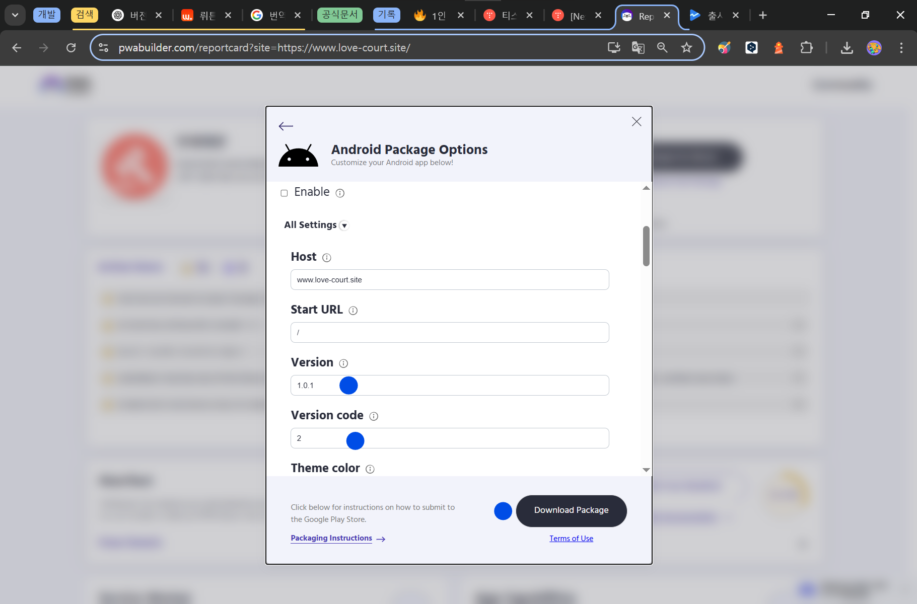This screenshot has height=604, width=917.
Task: Edit the Version field showing 1.0.1
Action: [450, 386]
